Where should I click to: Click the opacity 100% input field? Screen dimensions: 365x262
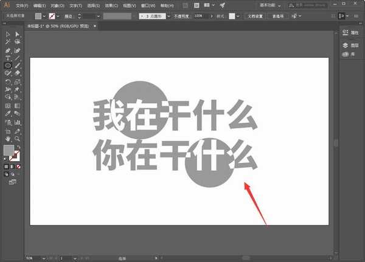(x=200, y=15)
